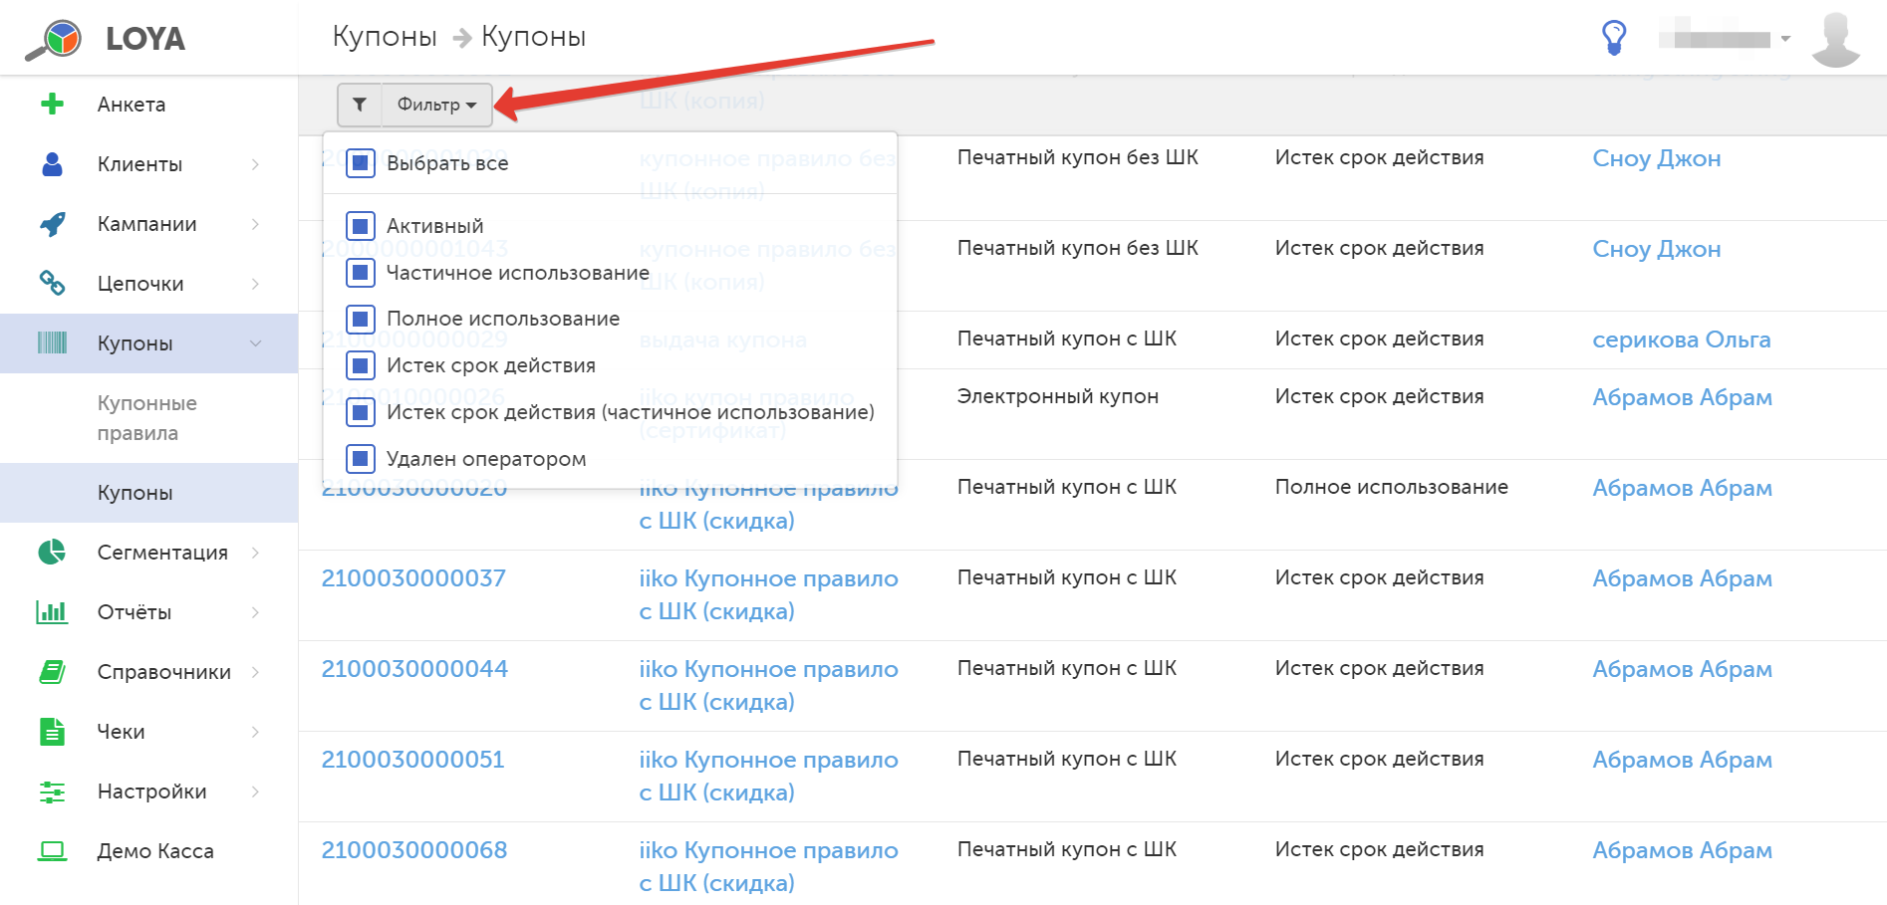The height and width of the screenshot is (905, 1887).
Task: Open the Клиенты sidebar section
Action: click(x=148, y=164)
